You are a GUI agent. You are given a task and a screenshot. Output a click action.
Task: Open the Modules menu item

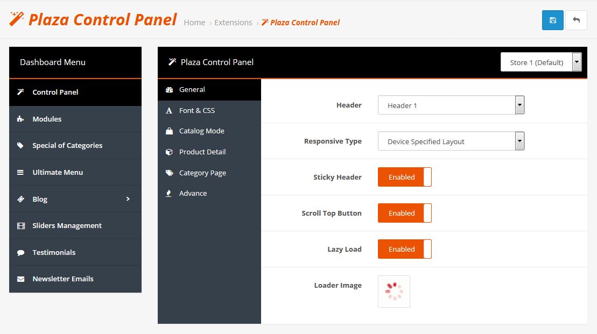coord(75,119)
